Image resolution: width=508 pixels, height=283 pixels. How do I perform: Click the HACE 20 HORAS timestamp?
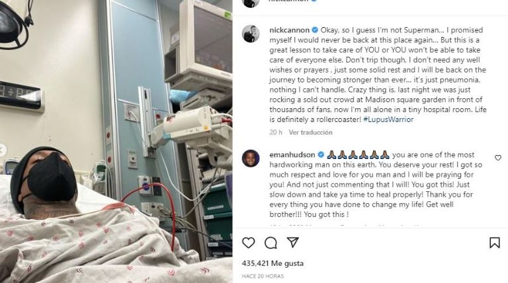[x=263, y=276]
